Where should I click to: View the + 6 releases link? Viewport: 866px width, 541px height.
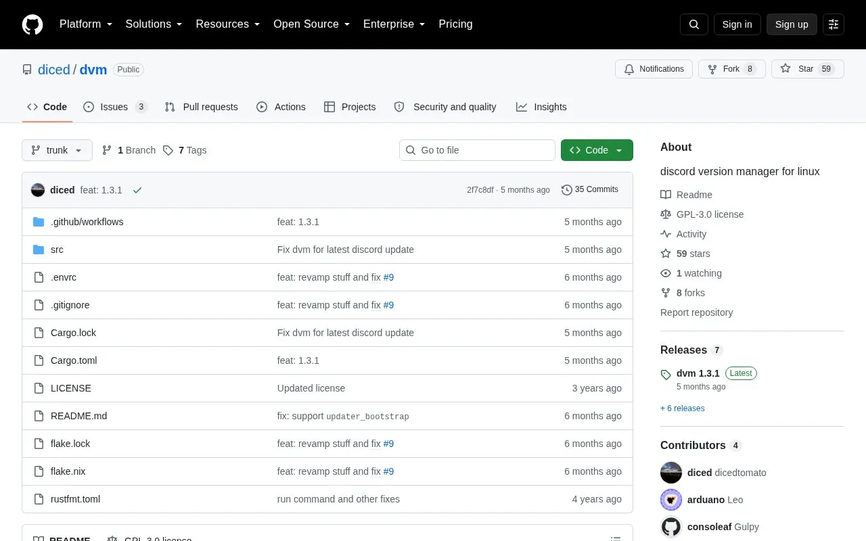tap(683, 408)
